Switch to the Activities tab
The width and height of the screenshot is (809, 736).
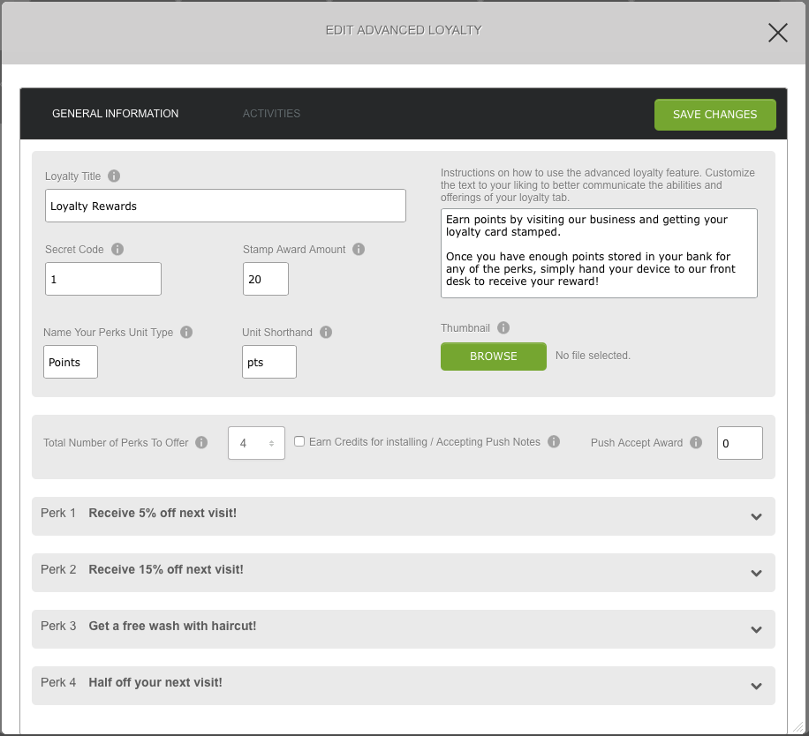(271, 114)
